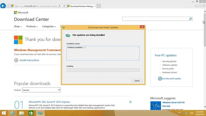206x116 pixels.
Task: Click Cancel in the install updates dialog
Action: (x=137, y=81)
